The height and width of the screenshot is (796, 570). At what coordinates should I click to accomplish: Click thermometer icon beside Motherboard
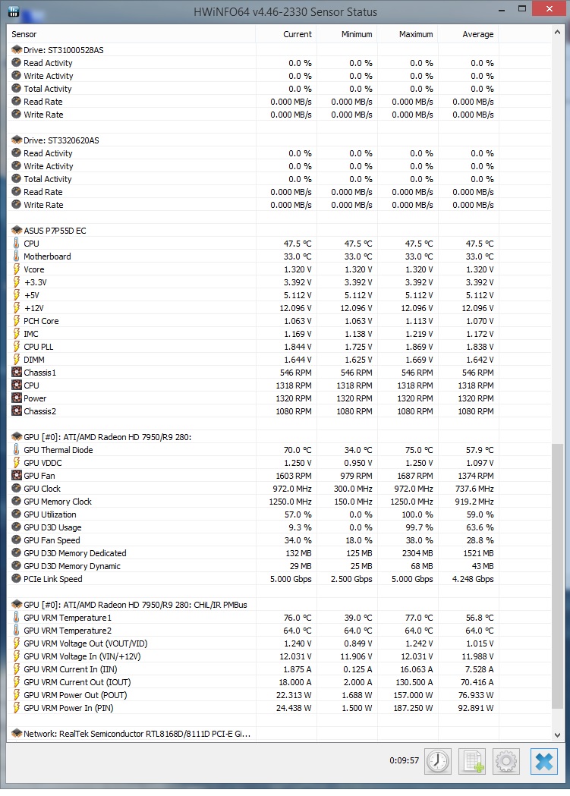tap(16, 256)
